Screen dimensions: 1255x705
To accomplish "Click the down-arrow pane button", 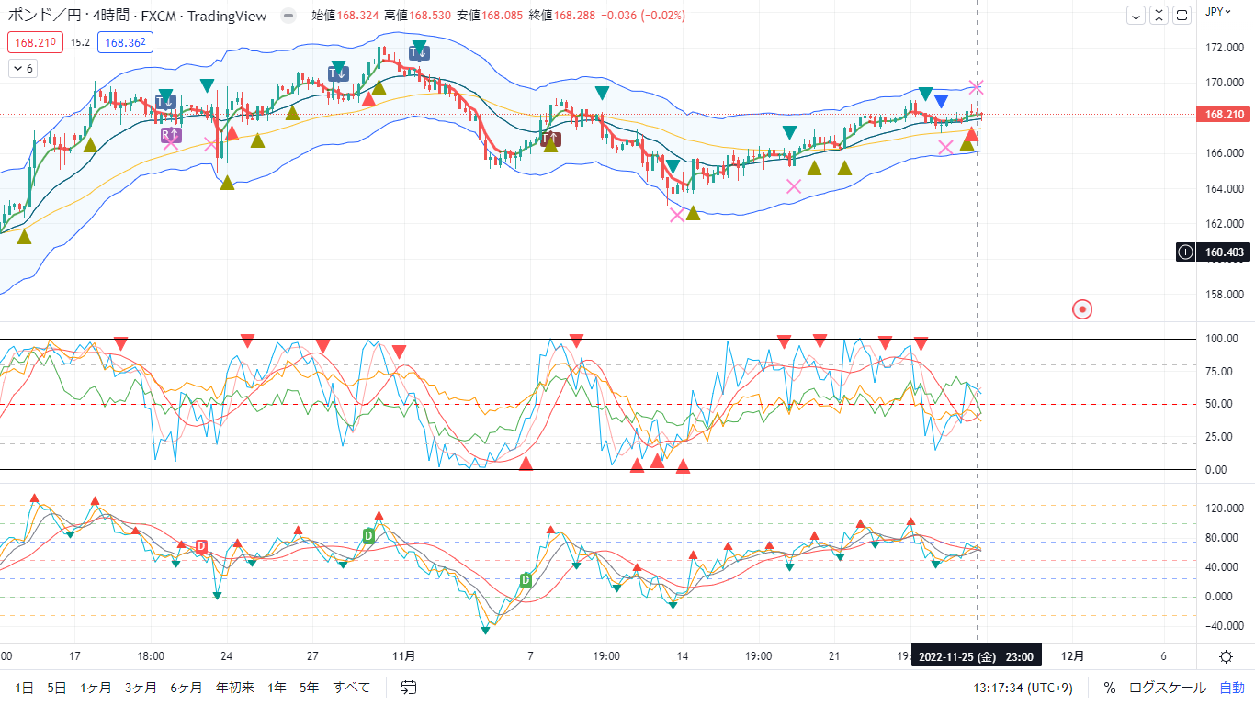I will pyautogui.click(x=1136, y=15).
